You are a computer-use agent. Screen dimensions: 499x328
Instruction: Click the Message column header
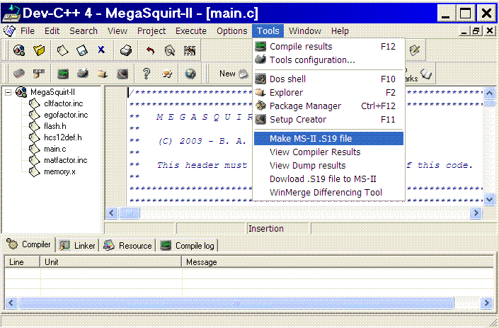tap(338, 262)
